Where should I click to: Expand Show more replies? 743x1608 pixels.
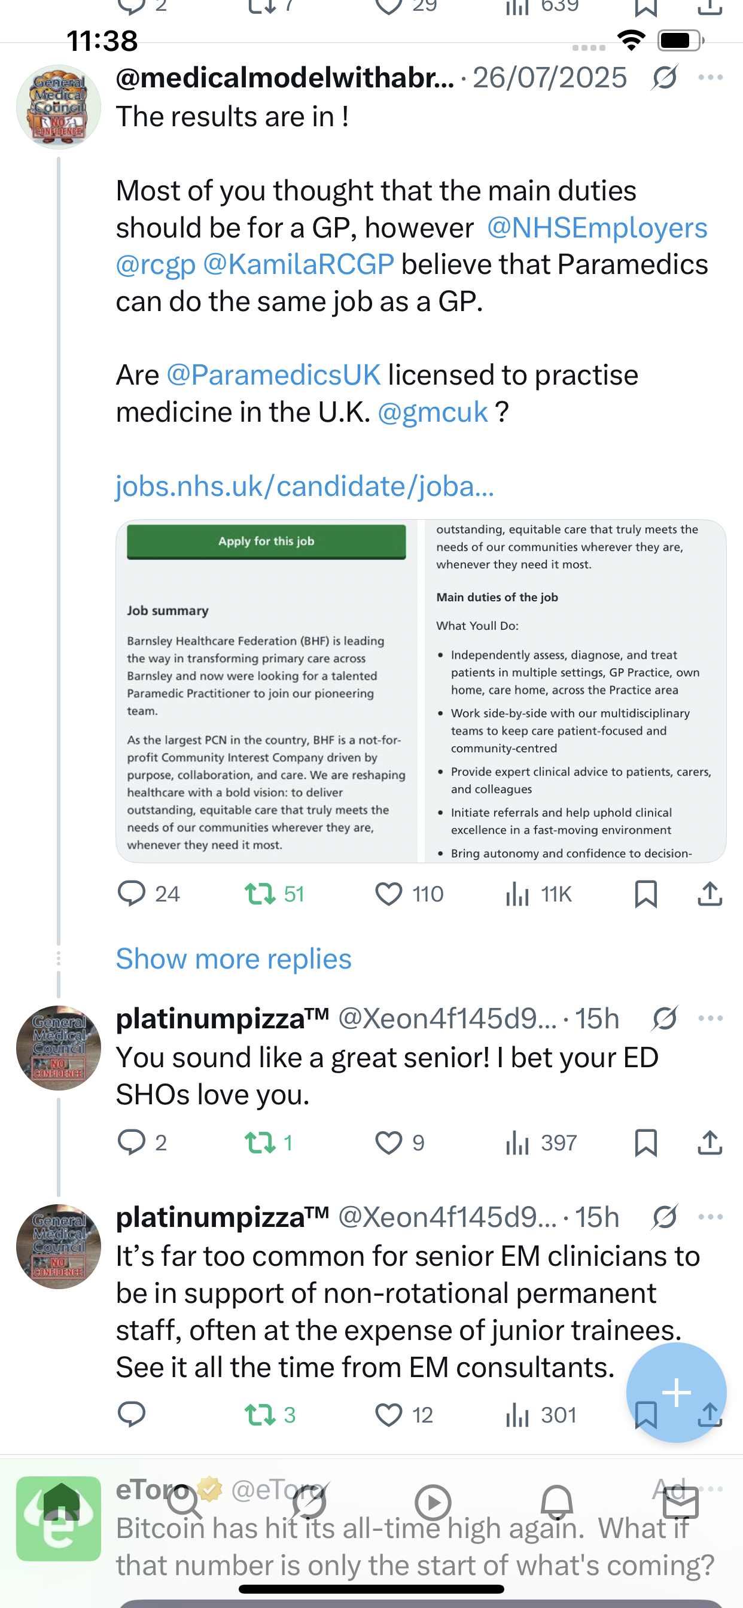(233, 959)
